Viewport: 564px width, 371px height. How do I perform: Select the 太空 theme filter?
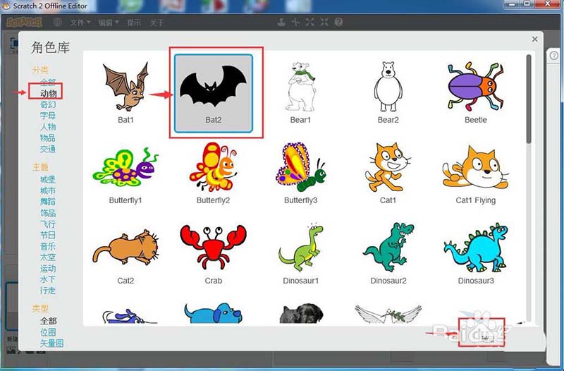coord(48,257)
